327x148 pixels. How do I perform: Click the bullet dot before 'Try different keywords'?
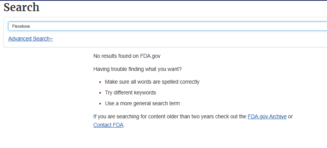tap(100, 93)
